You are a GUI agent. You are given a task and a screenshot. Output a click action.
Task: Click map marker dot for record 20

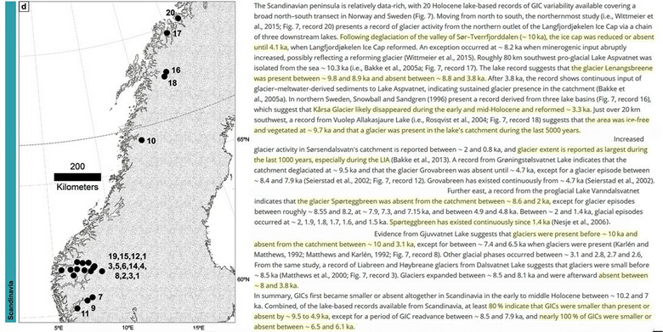point(178,19)
